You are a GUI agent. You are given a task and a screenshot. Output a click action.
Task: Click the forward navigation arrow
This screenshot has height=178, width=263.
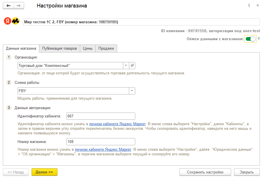[19, 6]
